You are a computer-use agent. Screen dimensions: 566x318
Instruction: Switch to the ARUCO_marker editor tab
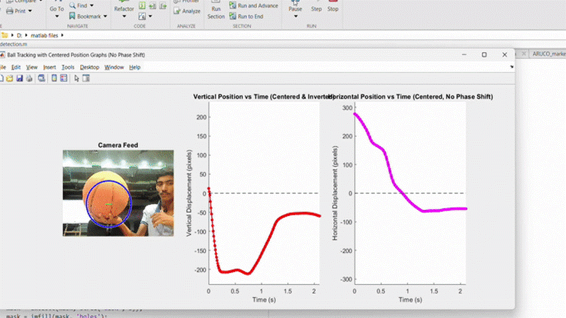548,54
